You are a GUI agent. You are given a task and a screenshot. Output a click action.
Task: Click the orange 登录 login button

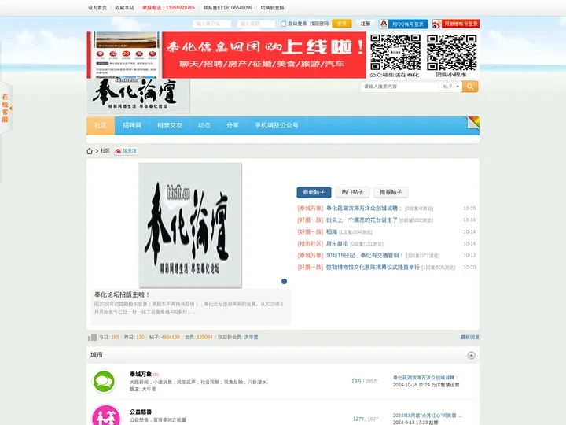pyautogui.click(x=341, y=24)
